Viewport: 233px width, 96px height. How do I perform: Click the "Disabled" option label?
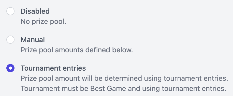pyautogui.click(x=35, y=11)
